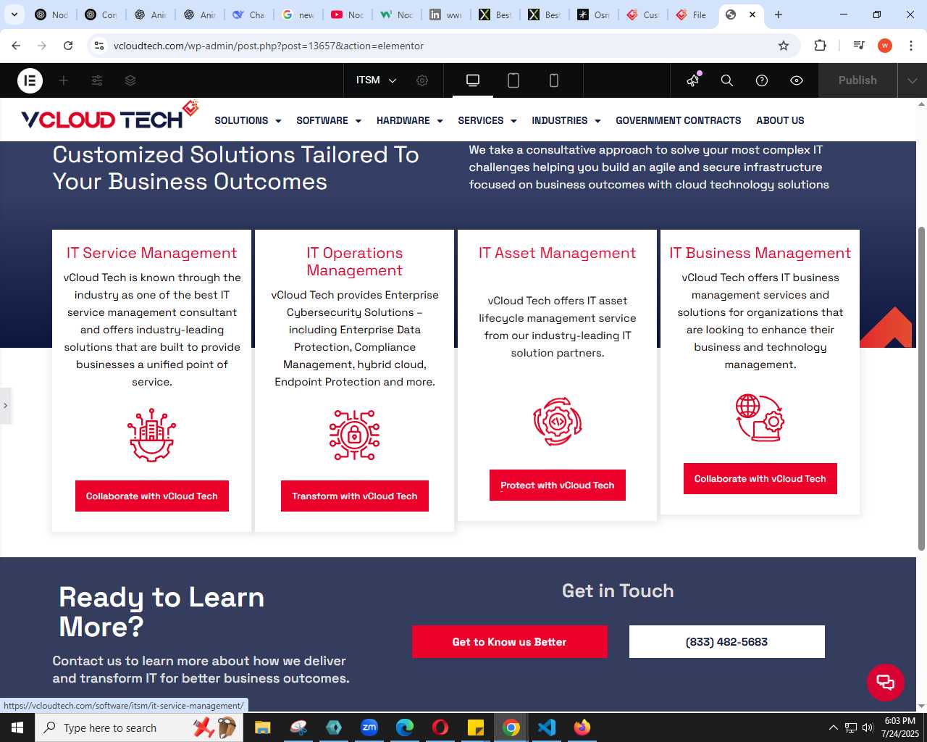The height and width of the screenshot is (742, 927).
Task: Bookmark this page with star icon
Action: click(784, 46)
